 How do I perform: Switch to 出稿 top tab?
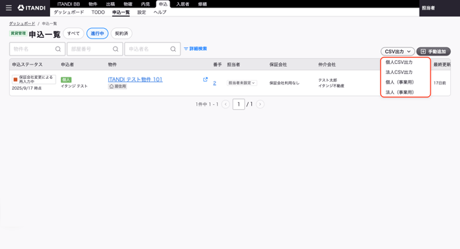111,4
